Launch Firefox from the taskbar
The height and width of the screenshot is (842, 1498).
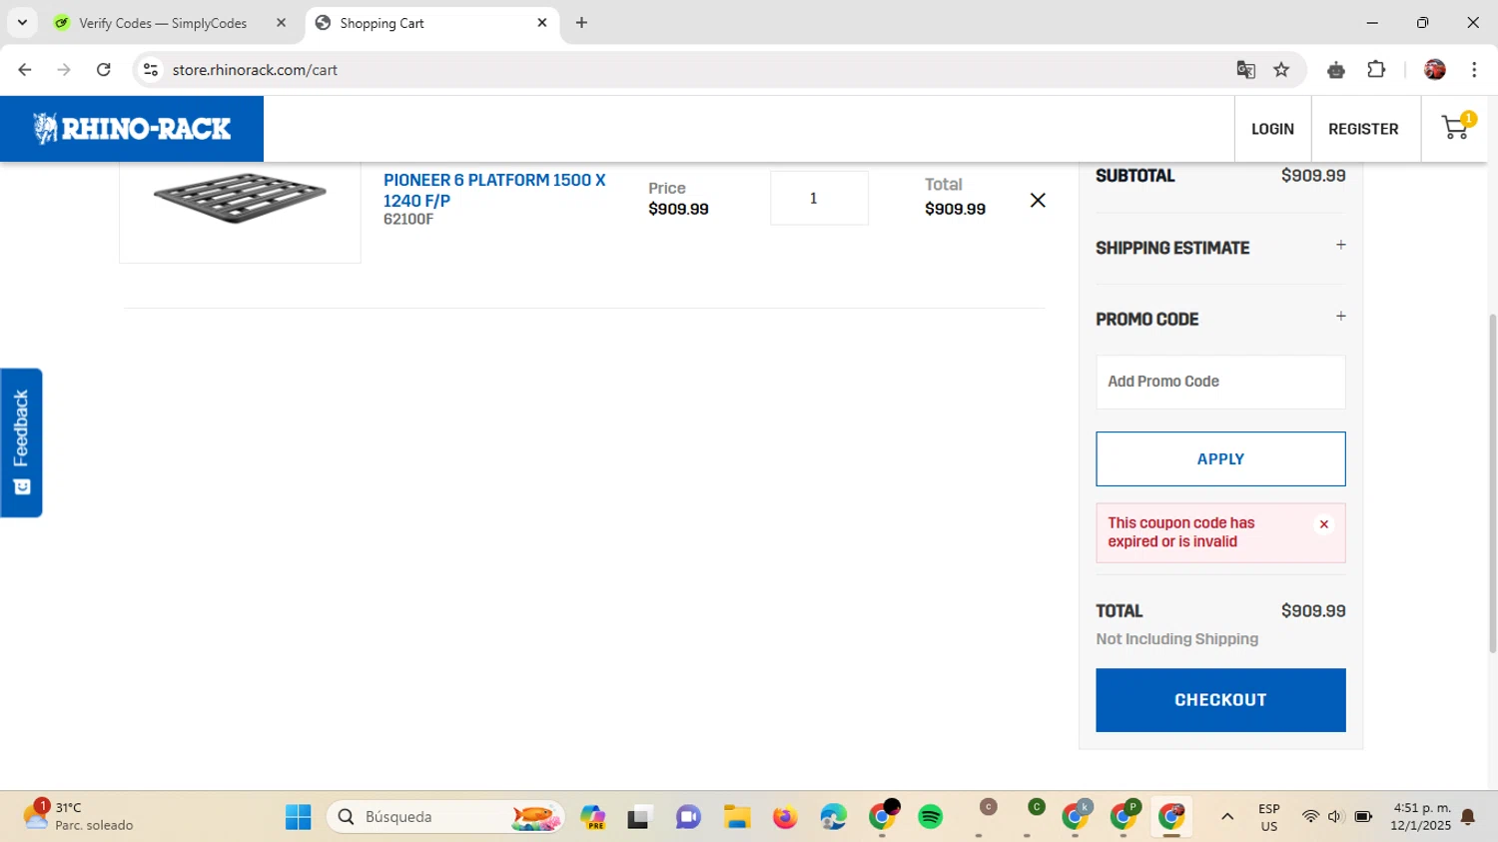coord(785,817)
